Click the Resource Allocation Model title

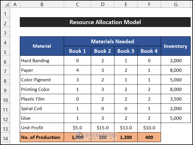point(105,22)
